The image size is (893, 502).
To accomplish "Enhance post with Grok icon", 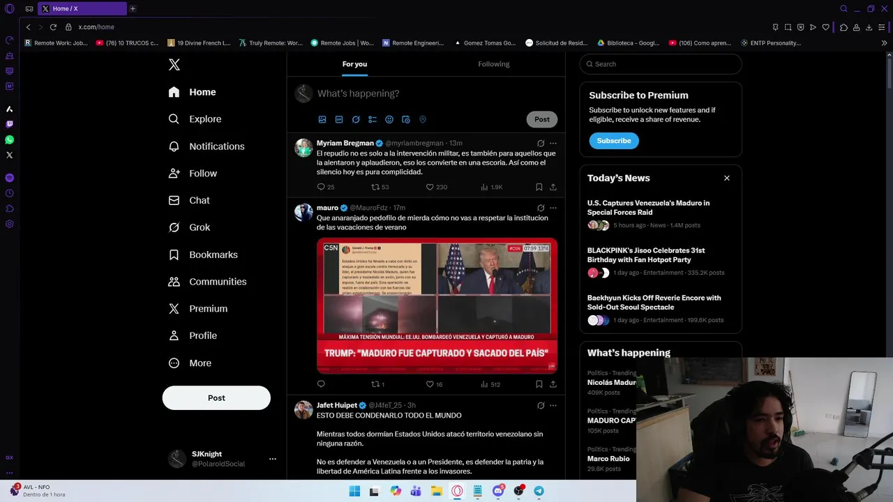I will click(x=356, y=119).
